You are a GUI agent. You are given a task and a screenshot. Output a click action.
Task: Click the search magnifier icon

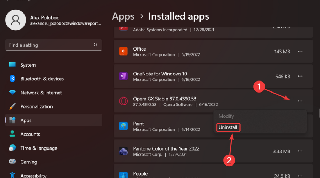click(x=95, y=45)
